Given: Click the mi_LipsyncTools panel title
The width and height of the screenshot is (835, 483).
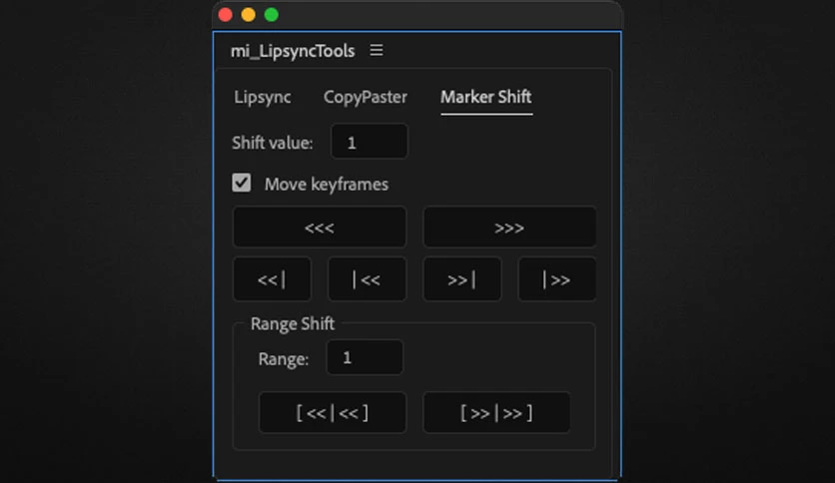Looking at the screenshot, I should 293,51.
